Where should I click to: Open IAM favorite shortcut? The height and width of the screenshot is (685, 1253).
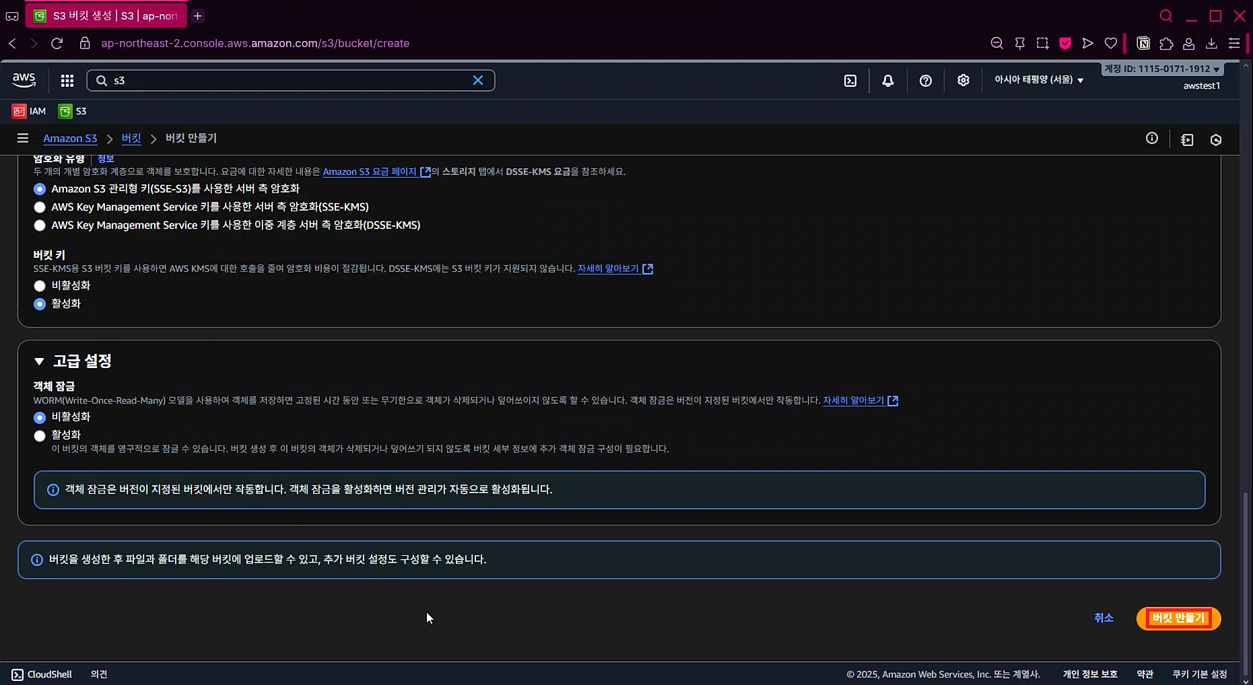point(29,111)
